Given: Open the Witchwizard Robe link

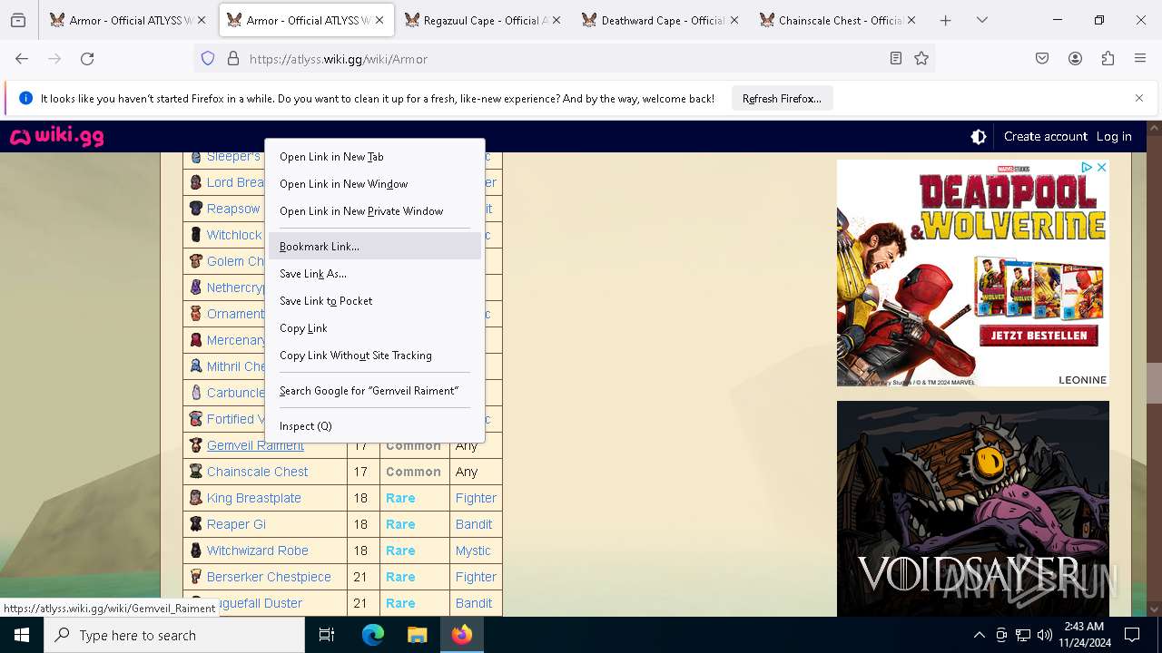Looking at the screenshot, I should point(257,551).
